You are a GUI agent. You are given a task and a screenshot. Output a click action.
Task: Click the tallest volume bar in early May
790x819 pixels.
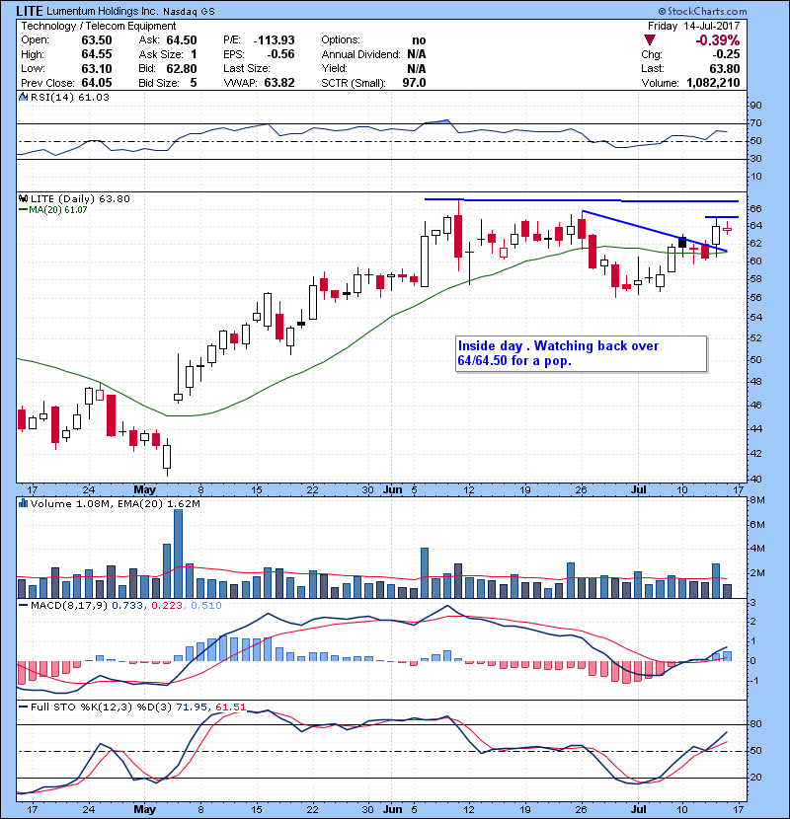(179, 554)
